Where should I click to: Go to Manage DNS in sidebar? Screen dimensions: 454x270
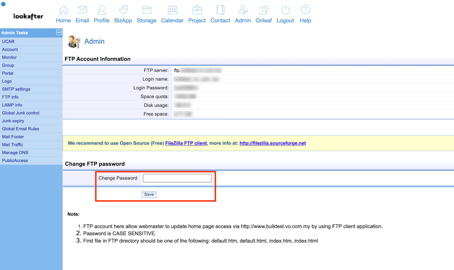(x=15, y=153)
